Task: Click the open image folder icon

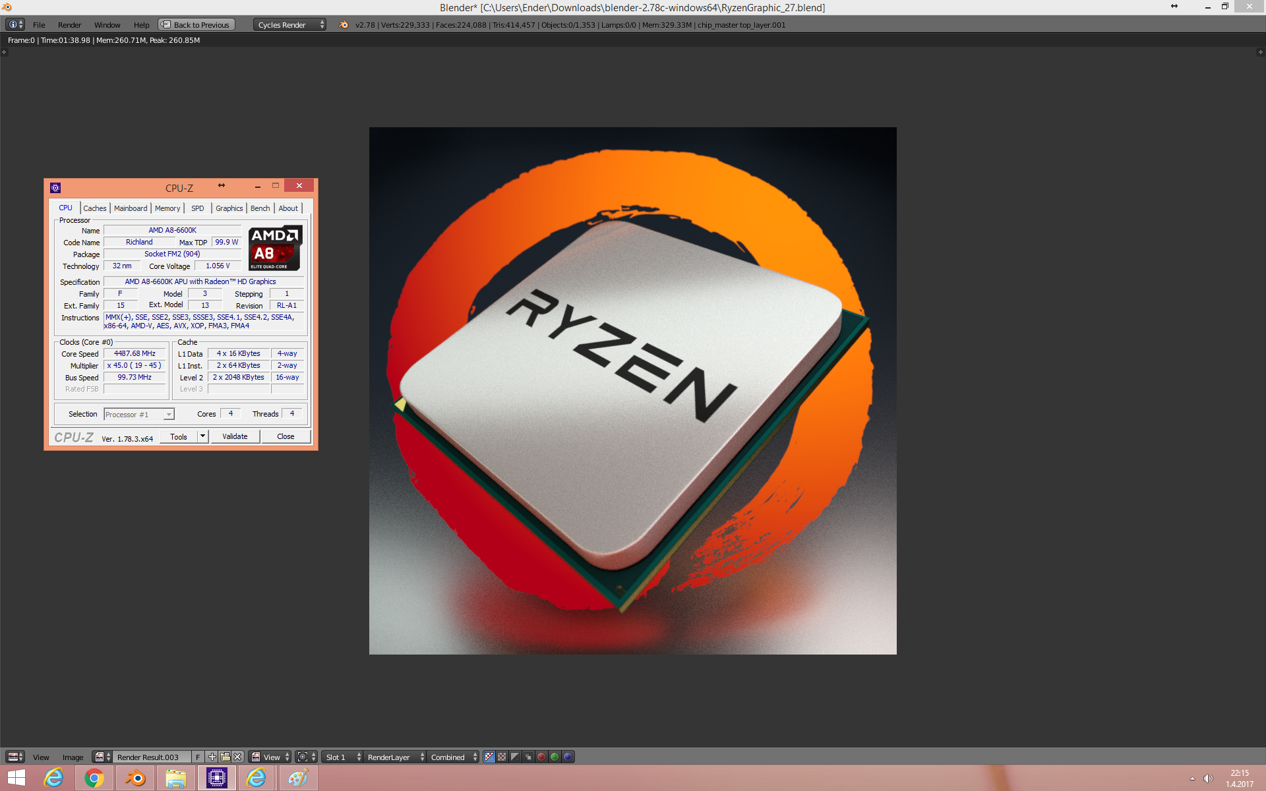Action: point(225,757)
